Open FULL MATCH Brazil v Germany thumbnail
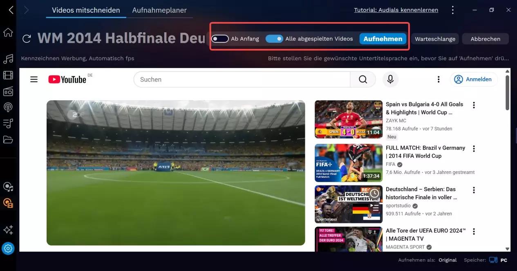 point(349,163)
